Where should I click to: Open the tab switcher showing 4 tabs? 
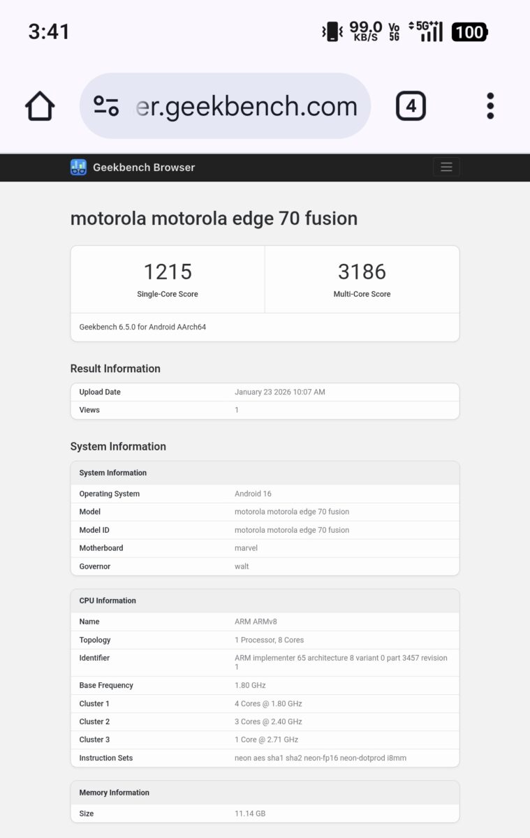click(x=411, y=106)
